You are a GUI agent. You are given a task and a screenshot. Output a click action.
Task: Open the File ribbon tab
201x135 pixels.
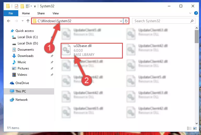point(11,13)
